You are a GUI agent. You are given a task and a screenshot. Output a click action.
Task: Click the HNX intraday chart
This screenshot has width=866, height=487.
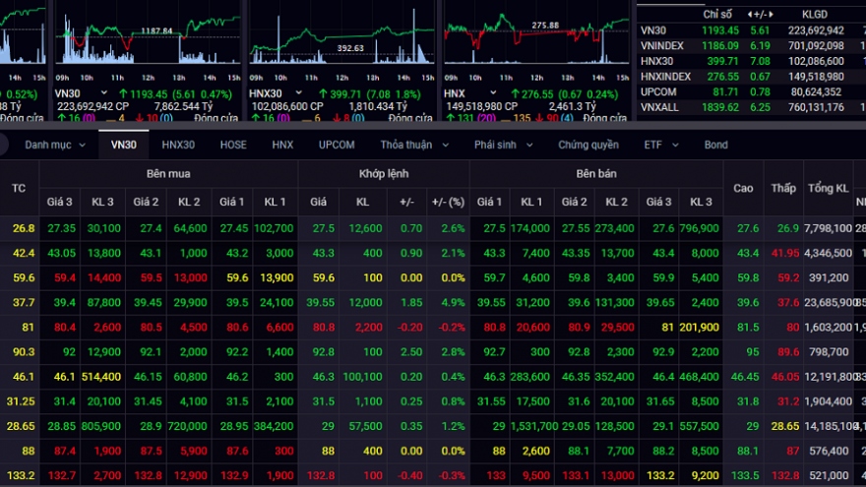tap(536, 37)
